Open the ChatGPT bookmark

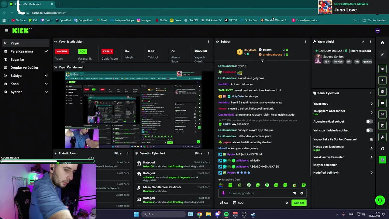(x=191, y=20)
